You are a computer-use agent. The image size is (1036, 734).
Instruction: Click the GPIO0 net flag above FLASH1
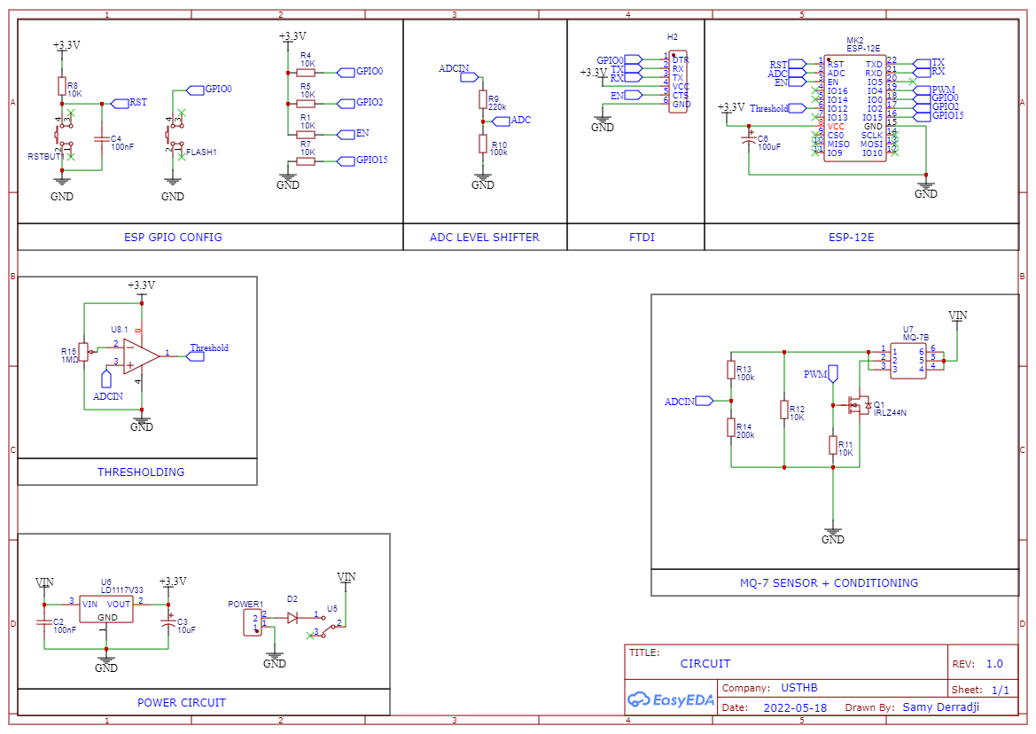coord(195,90)
